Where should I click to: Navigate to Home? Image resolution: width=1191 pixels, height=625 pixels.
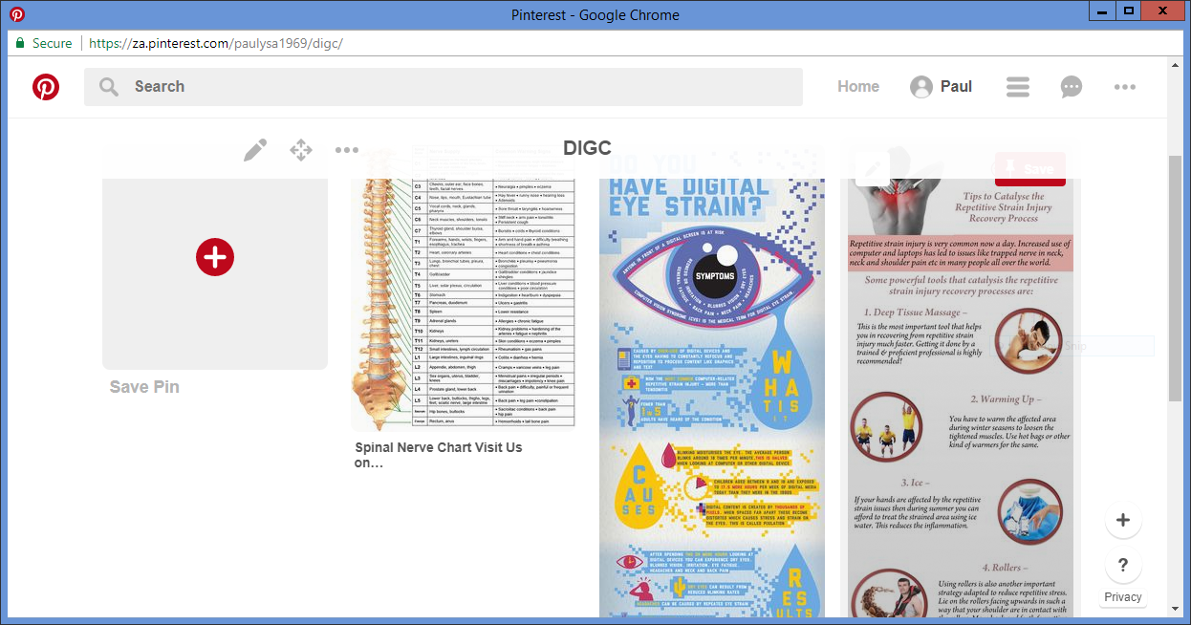(x=857, y=86)
